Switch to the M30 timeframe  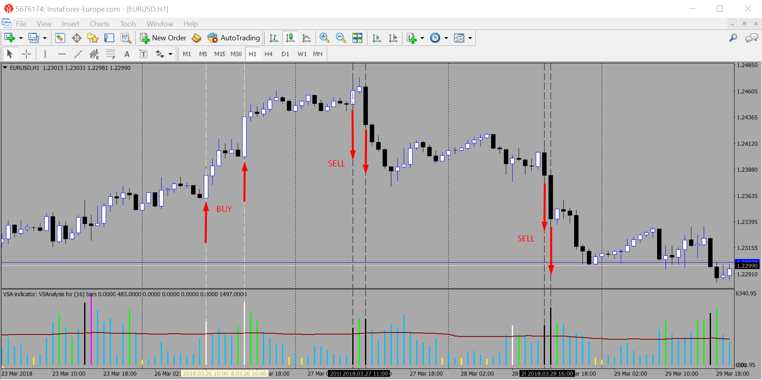[x=236, y=54]
